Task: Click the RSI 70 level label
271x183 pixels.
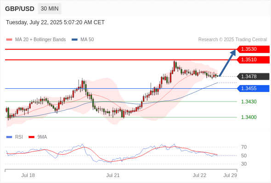Action: pos(244,147)
